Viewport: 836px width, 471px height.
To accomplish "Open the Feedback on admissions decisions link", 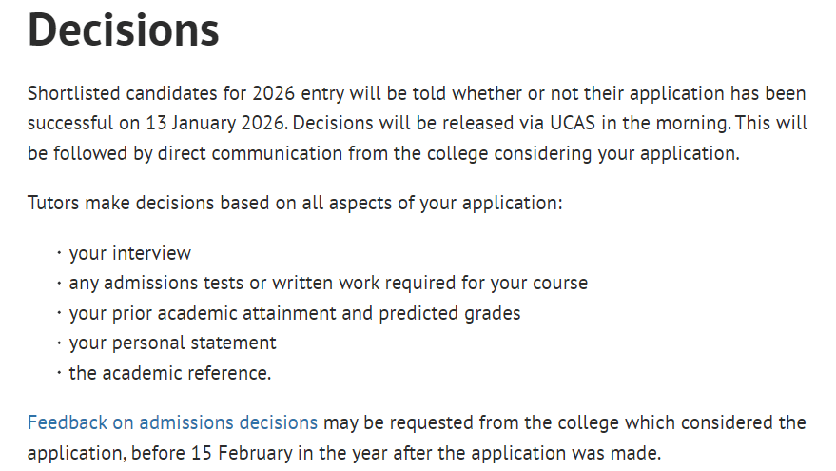I will tap(172, 422).
